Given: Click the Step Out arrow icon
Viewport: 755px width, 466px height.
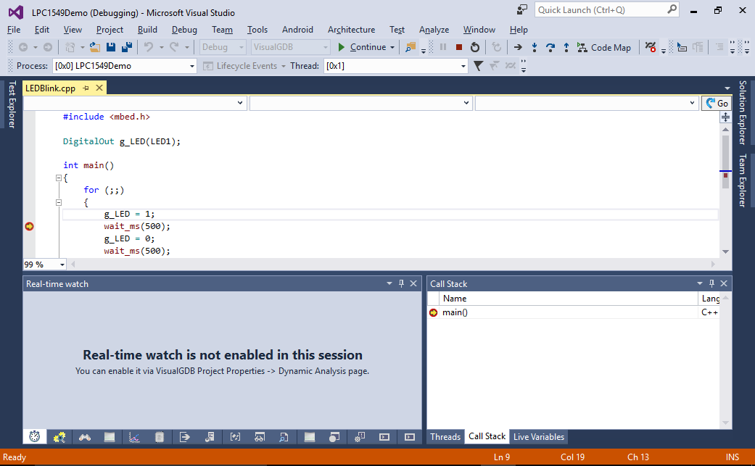Looking at the screenshot, I should point(566,47).
